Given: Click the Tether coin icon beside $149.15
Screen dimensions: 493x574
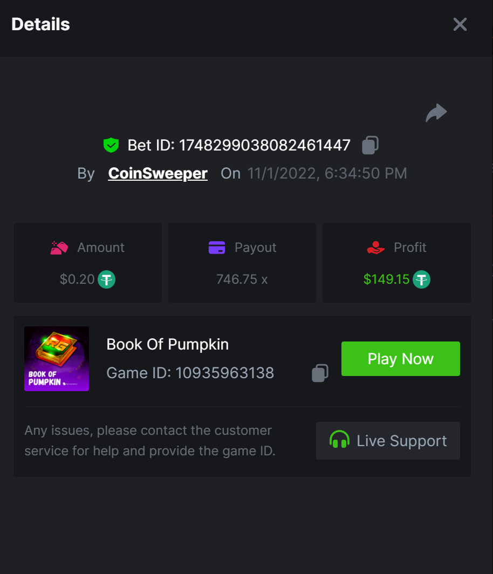Looking at the screenshot, I should pos(421,279).
